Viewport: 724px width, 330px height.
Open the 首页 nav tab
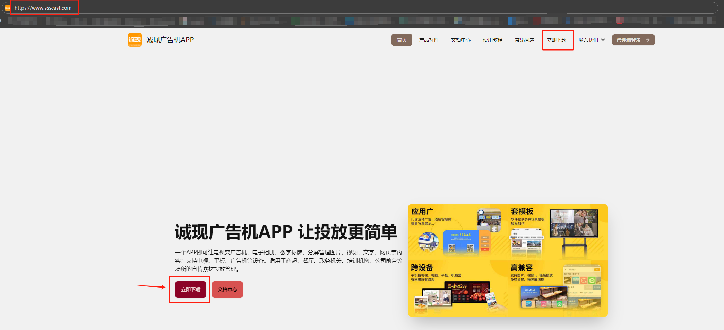[402, 40]
